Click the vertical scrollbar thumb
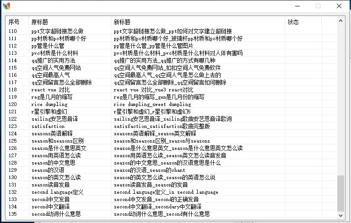The image size is (351, 223). (340, 193)
